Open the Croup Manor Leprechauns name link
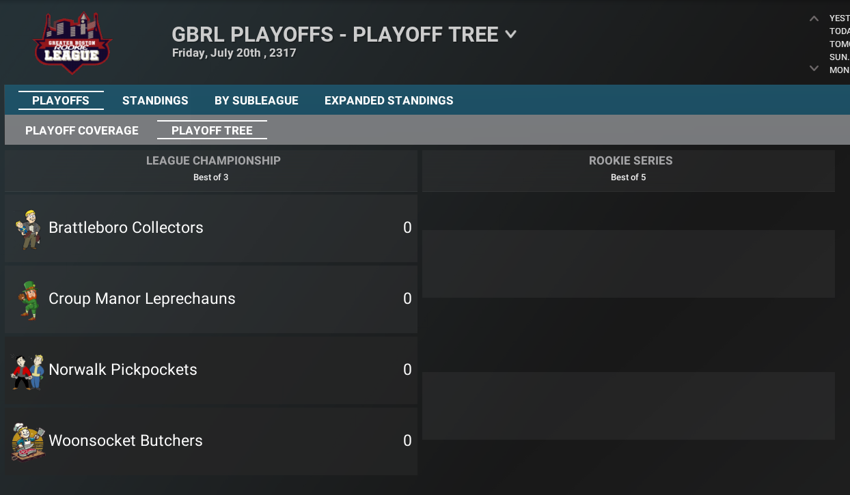The image size is (850, 495). 142,299
